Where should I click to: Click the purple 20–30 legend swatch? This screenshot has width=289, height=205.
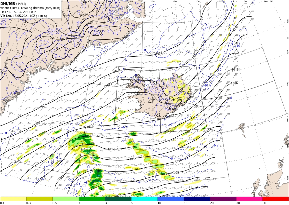coord(223,199)
